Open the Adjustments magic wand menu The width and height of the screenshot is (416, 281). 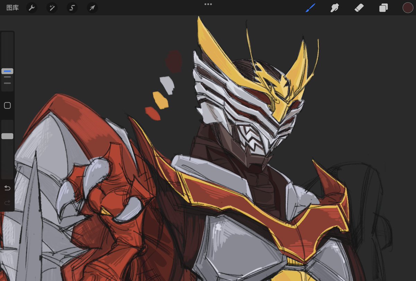point(52,8)
